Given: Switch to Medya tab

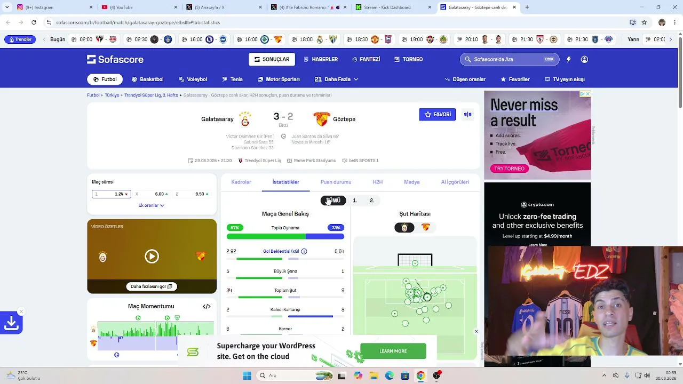Looking at the screenshot, I should [411, 182].
